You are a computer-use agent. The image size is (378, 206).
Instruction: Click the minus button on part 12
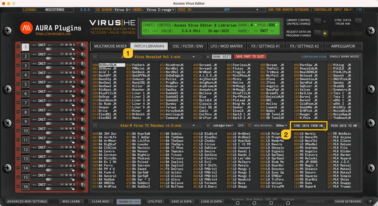(x=62, y=147)
